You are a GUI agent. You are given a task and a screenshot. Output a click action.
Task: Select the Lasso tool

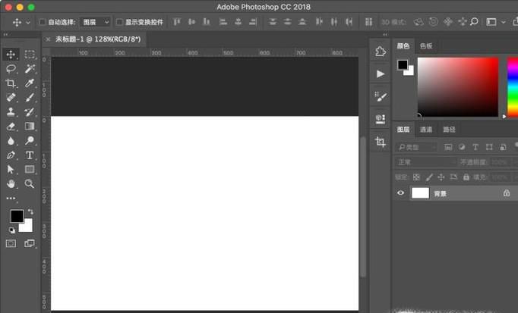11,68
